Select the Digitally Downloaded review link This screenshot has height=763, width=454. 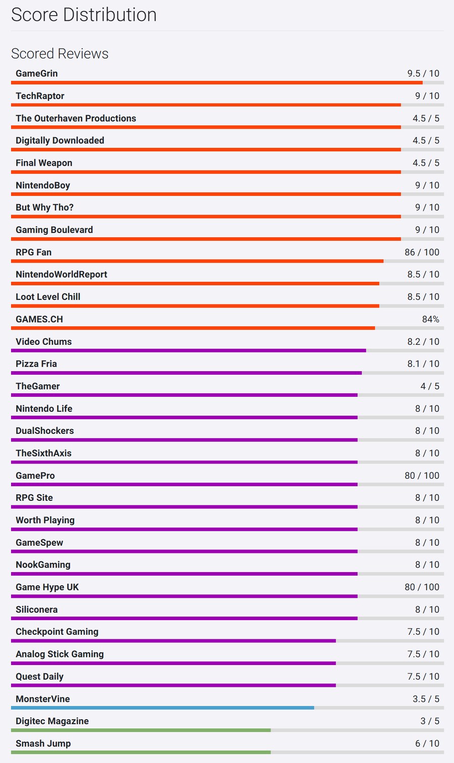pyautogui.click(x=60, y=140)
